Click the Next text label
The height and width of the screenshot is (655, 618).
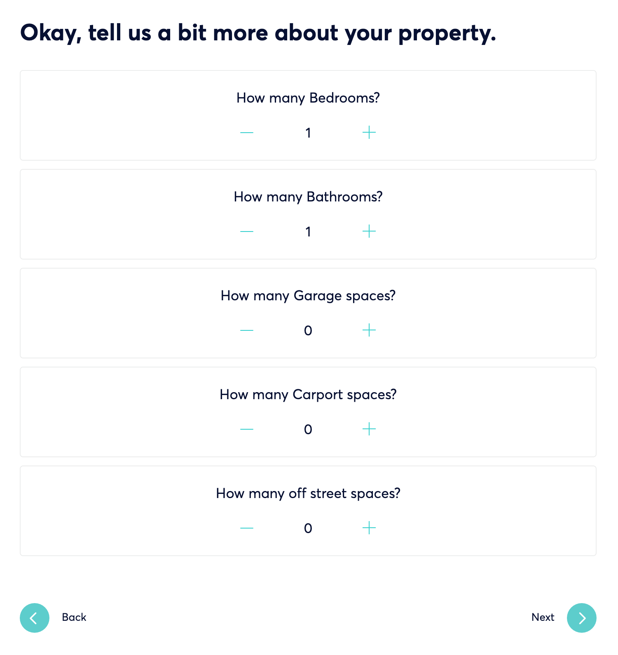[x=543, y=617]
